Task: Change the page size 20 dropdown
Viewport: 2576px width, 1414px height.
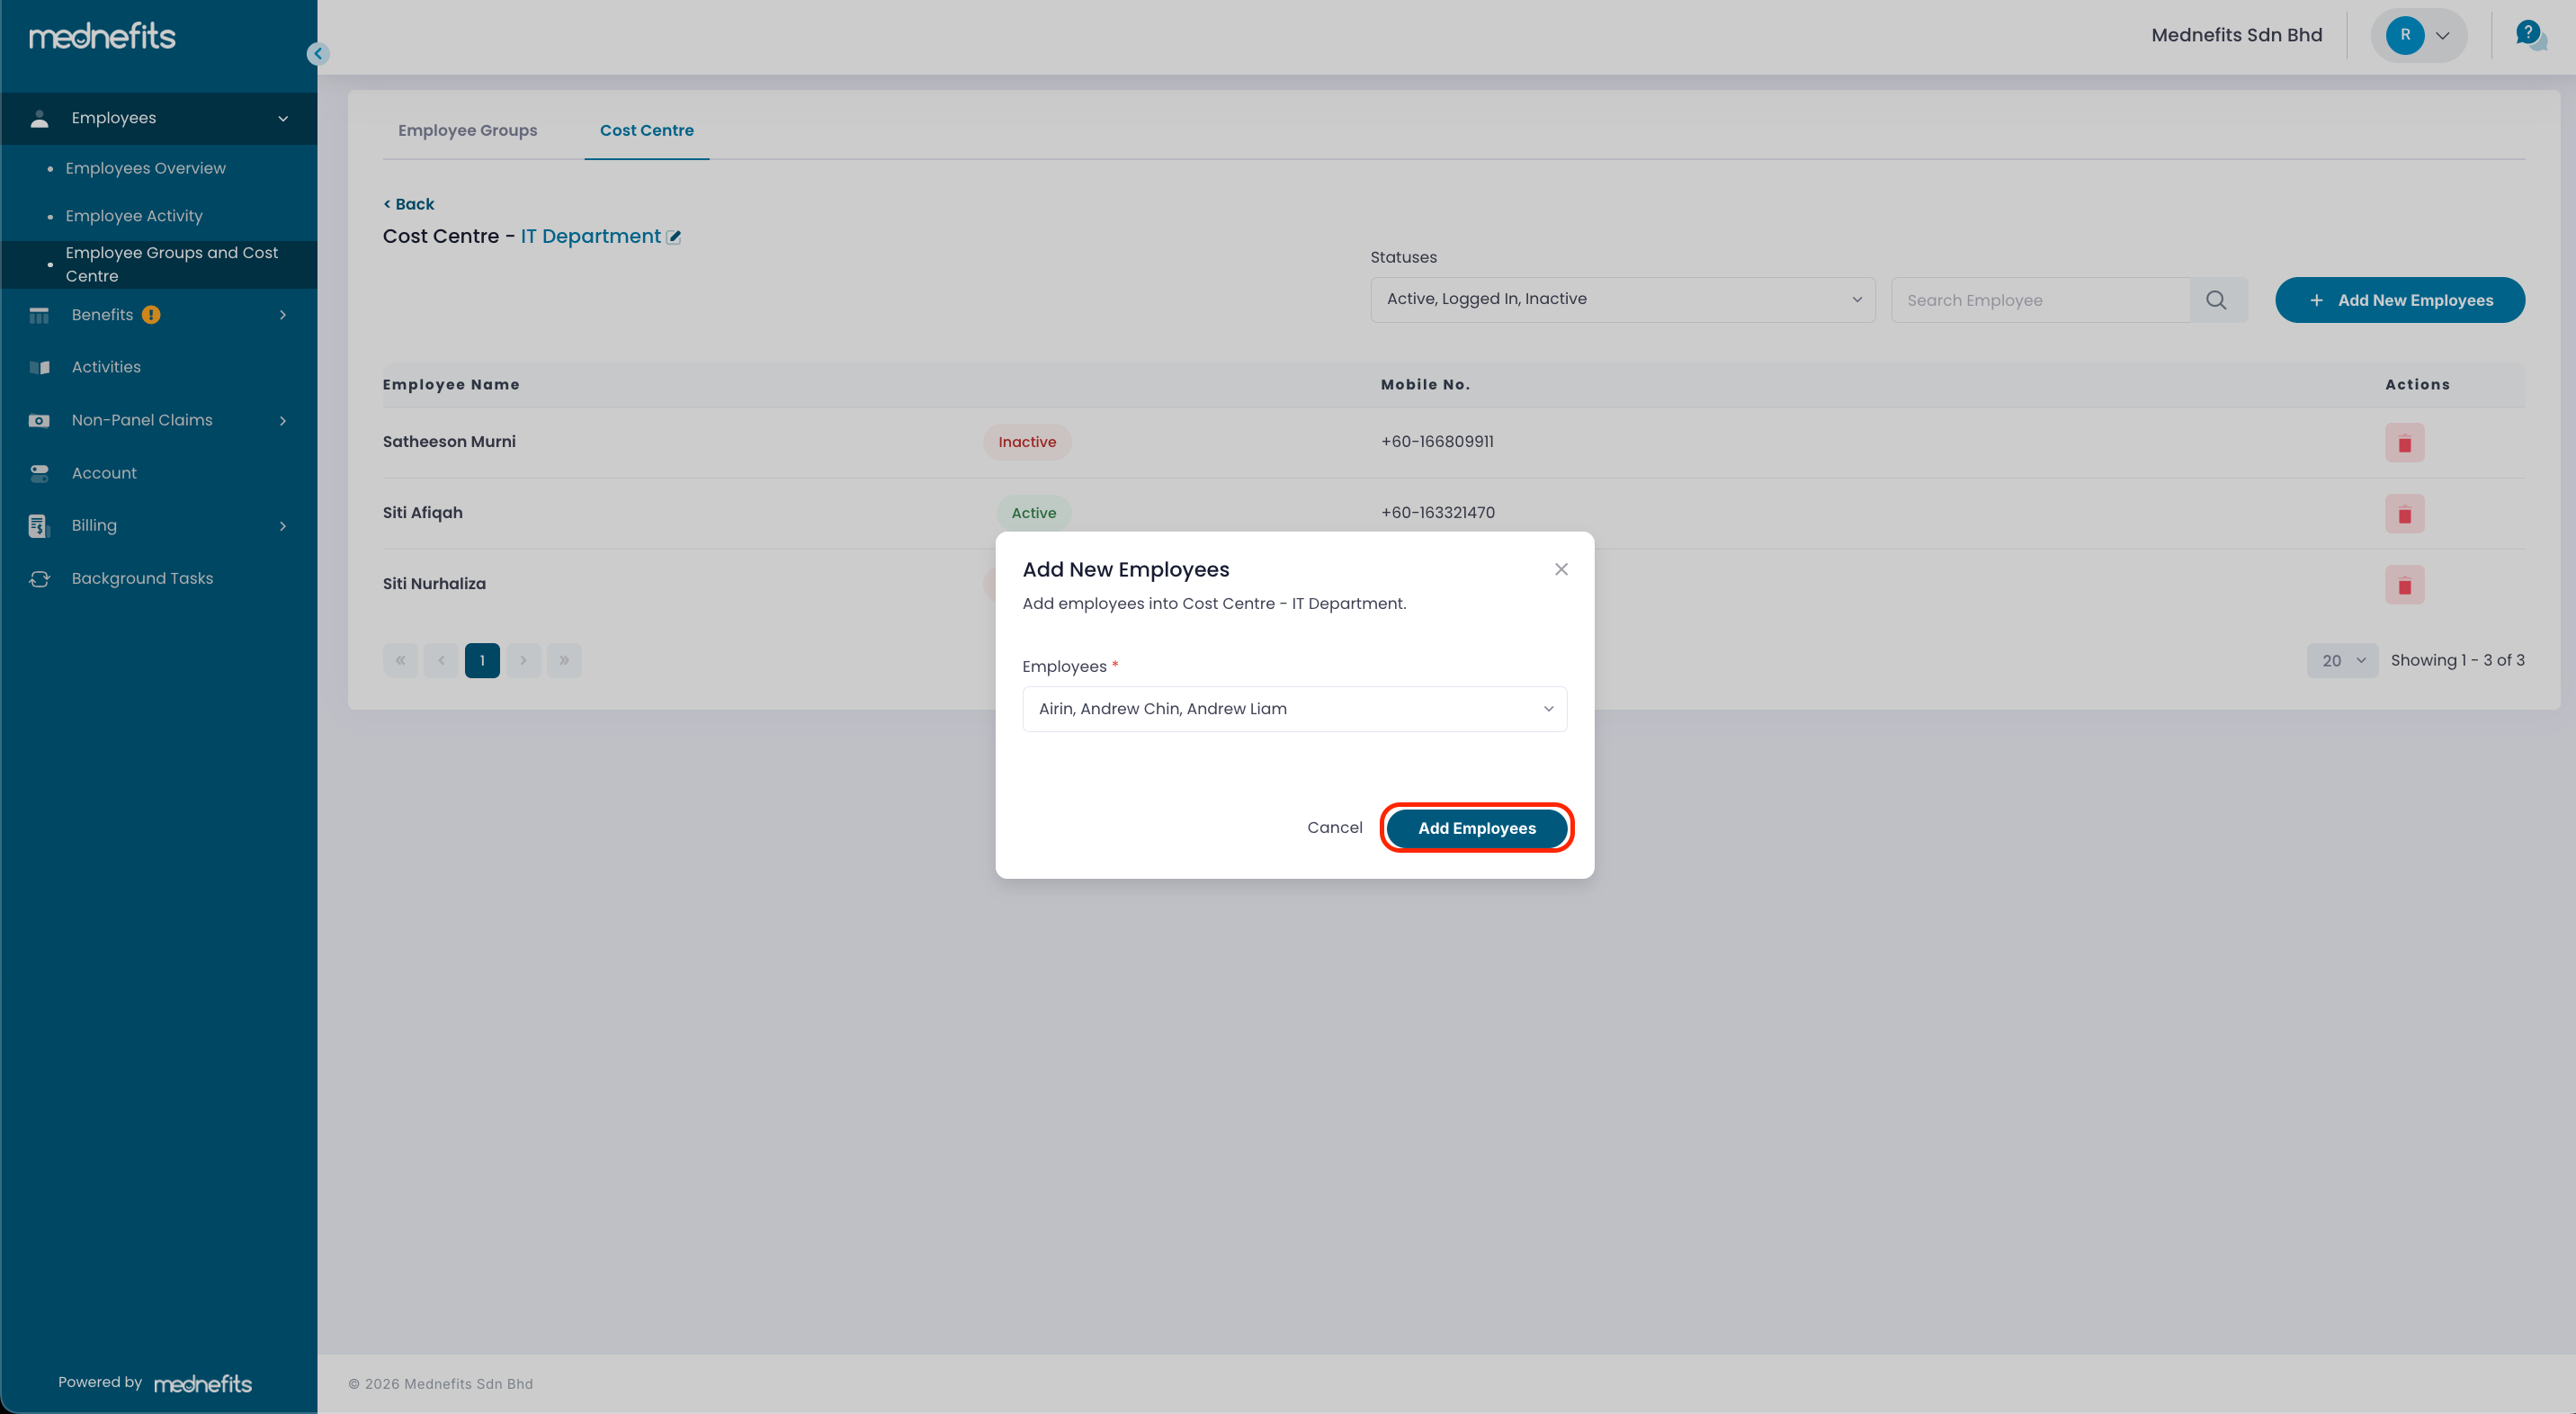Action: [2341, 661]
